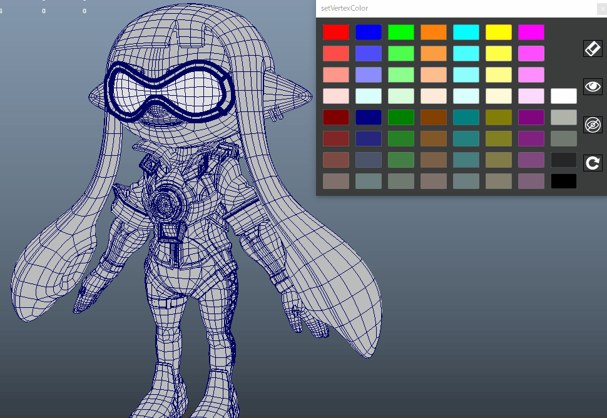Select the slate blue-gray swatch in seventh row
607x418 pixels.
click(369, 160)
